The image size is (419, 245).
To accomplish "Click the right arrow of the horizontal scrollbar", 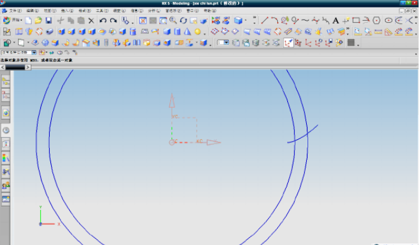I will pyautogui.click(x=28, y=67).
